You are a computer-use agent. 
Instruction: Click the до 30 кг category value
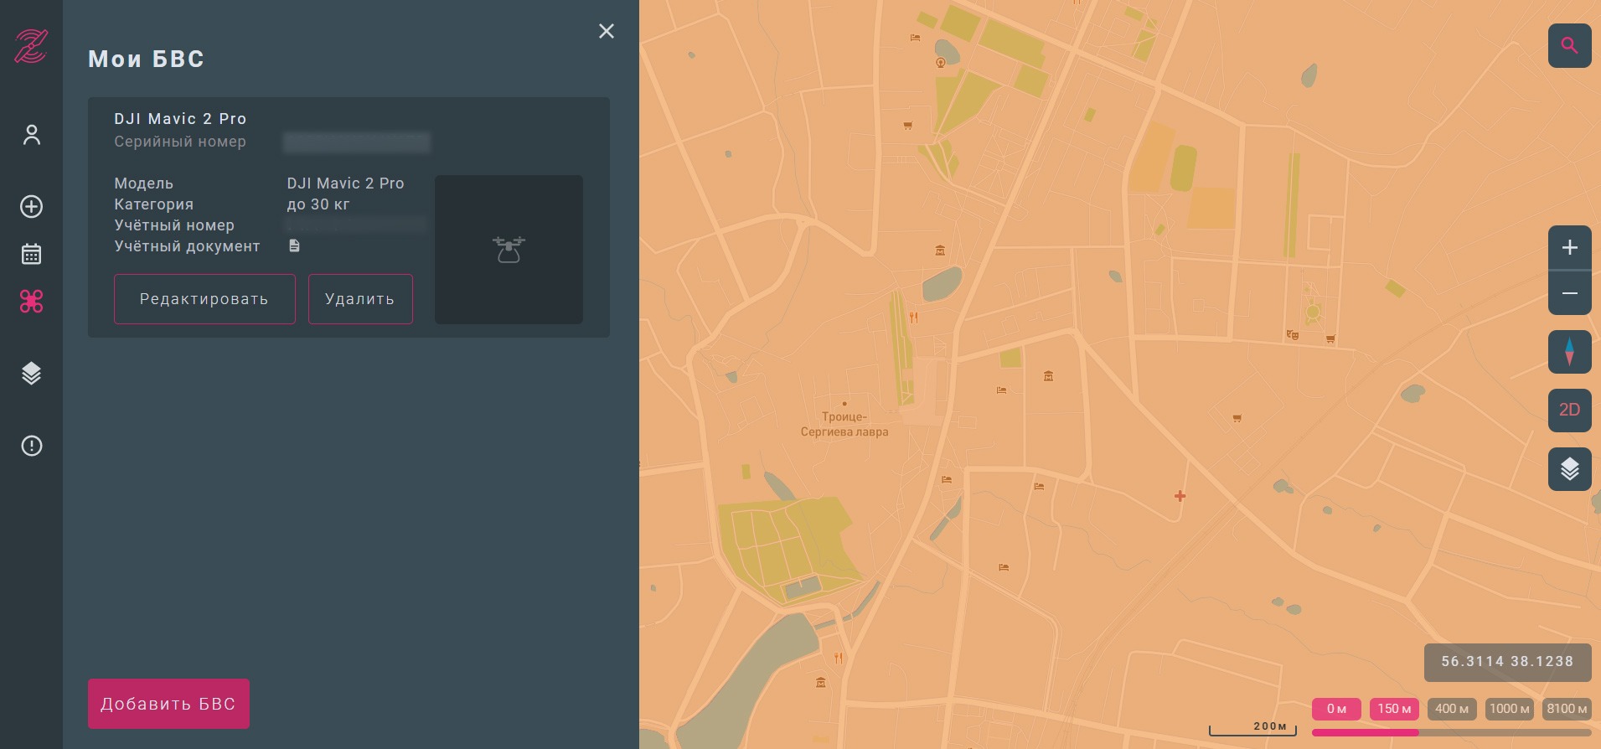coord(318,204)
